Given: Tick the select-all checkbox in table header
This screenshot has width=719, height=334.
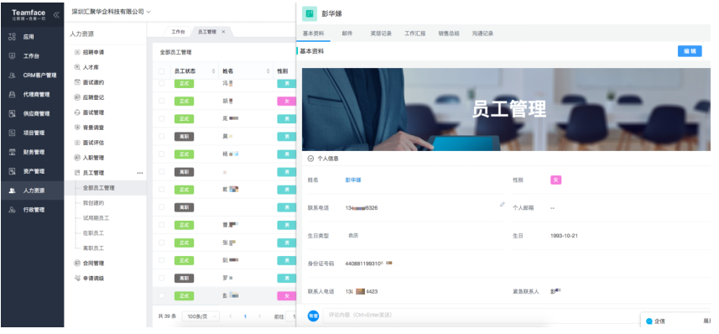Looking at the screenshot, I should [161, 71].
